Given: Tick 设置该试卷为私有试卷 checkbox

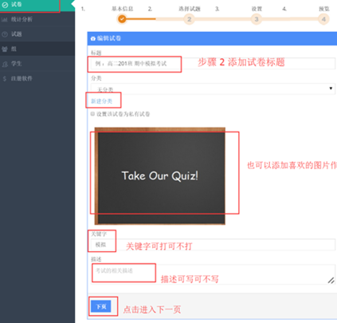Looking at the screenshot, I should 92,114.
